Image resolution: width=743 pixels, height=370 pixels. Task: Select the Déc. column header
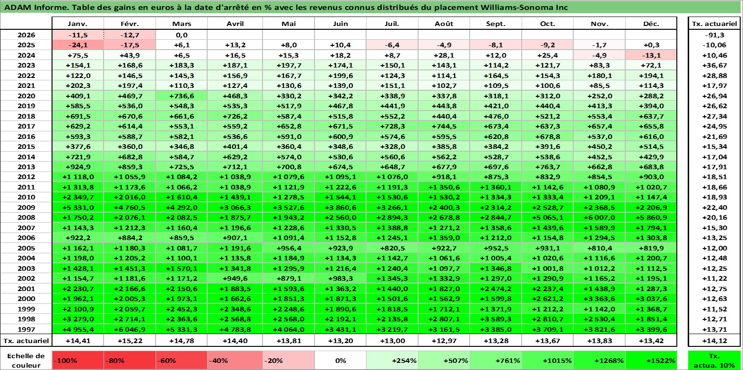pyautogui.click(x=651, y=24)
